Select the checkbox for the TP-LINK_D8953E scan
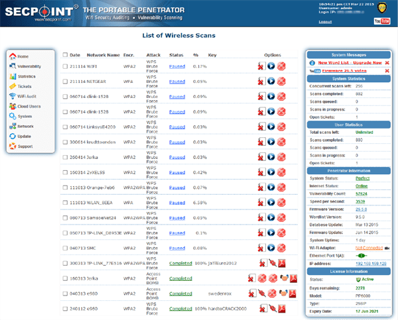The image size is (398, 320). pos(65,233)
